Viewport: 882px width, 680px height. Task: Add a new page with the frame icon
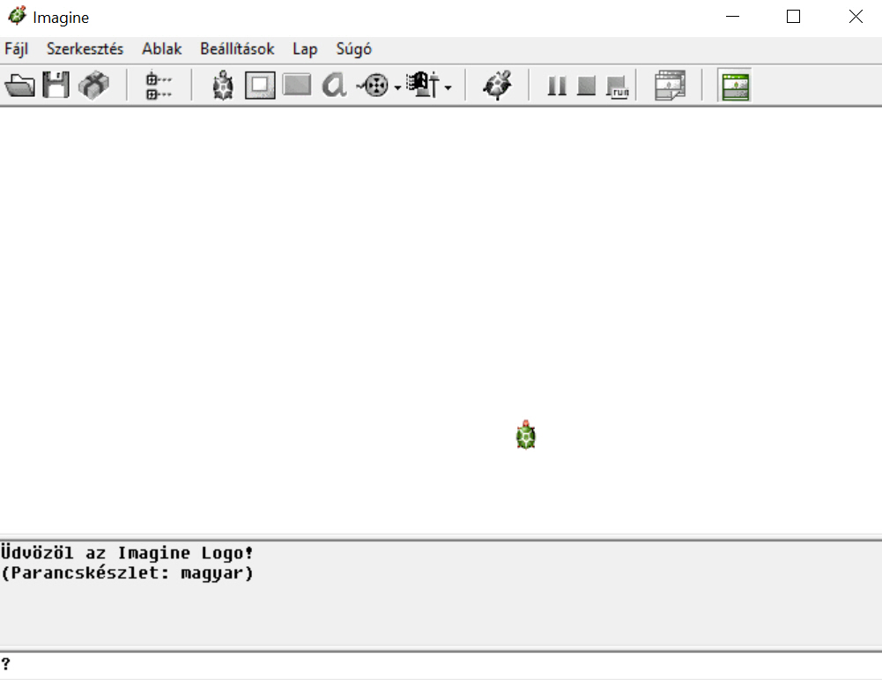coord(260,86)
